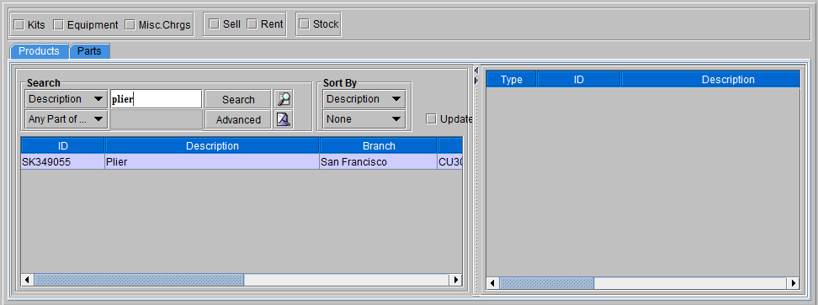Image resolution: width=818 pixels, height=305 pixels.
Task: Check the Rent option
Action: 252,24
